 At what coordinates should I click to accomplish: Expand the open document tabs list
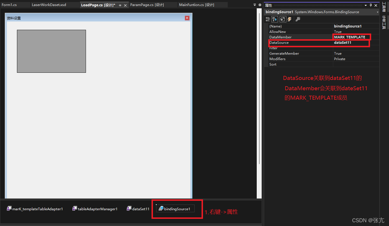click(255, 5)
